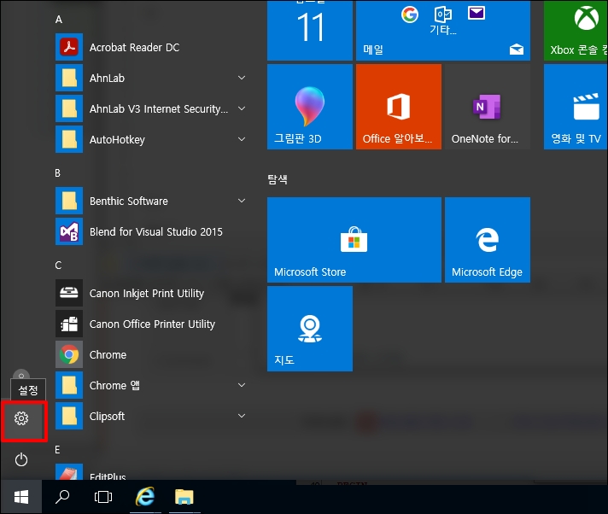
Task: Open Task View from the taskbar
Action: tap(103, 497)
